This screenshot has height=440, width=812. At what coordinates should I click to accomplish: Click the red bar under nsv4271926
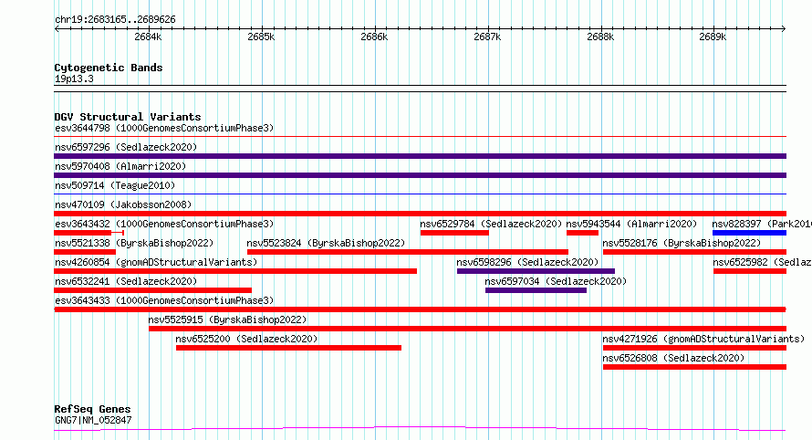point(694,348)
